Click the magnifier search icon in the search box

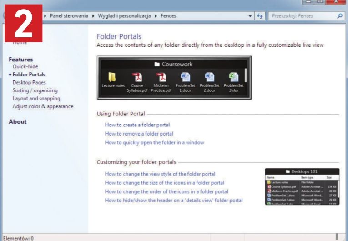[339, 16]
